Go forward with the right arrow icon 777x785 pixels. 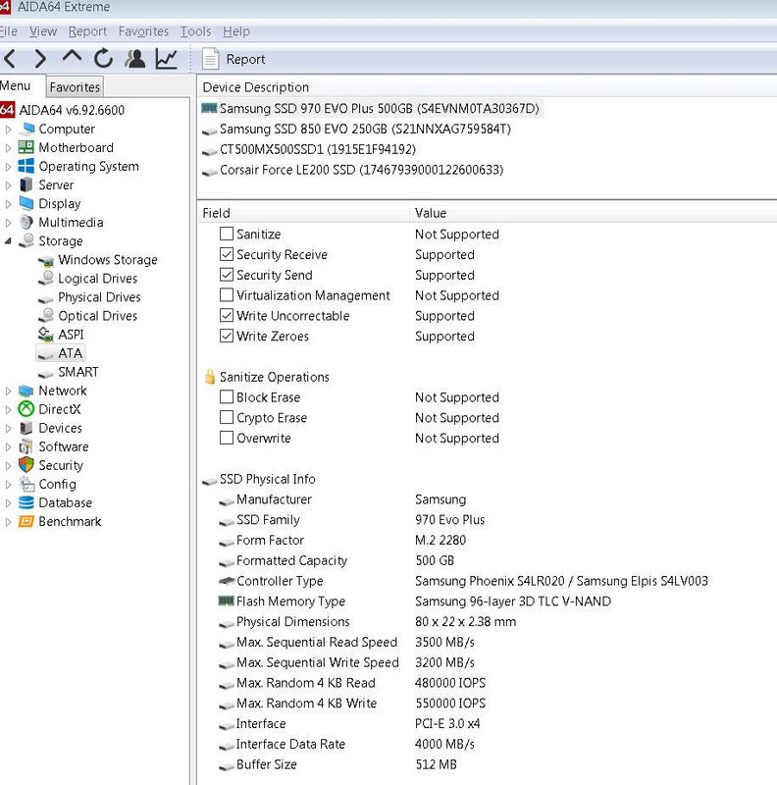tap(40, 59)
